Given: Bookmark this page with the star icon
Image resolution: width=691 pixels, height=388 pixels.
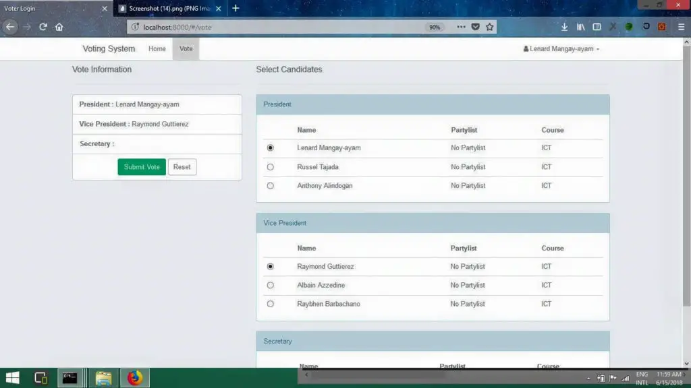Looking at the screenshot, I should (491, 26).
